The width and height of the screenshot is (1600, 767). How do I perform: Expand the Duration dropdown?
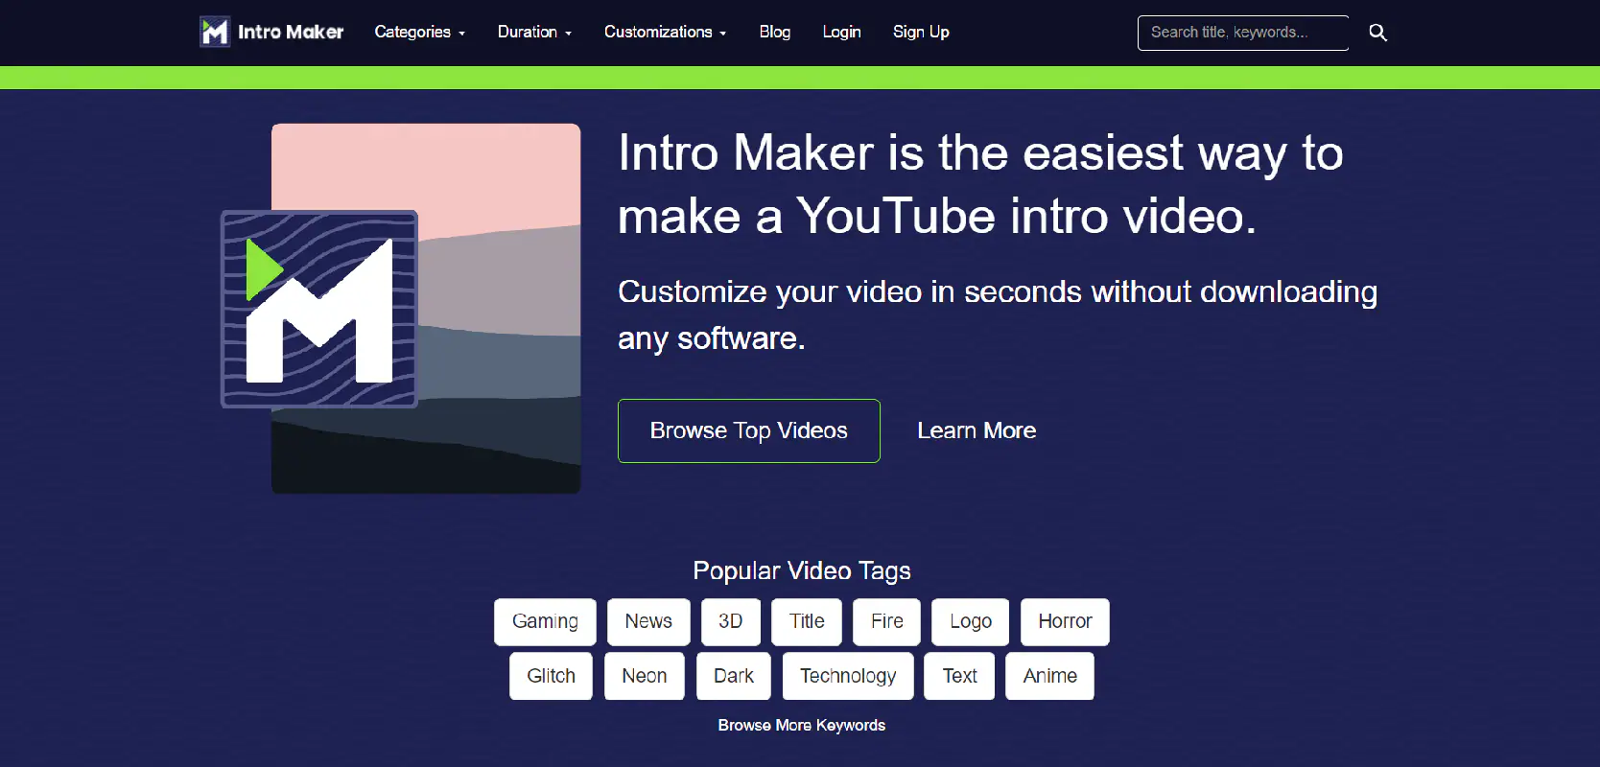534,32
